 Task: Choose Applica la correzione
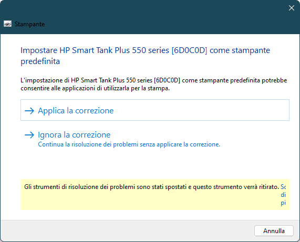(155, 110)
